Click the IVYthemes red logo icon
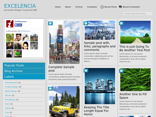The width and height of the screenshot is (156, 117). pyautogui.click(x=10, y=24)
